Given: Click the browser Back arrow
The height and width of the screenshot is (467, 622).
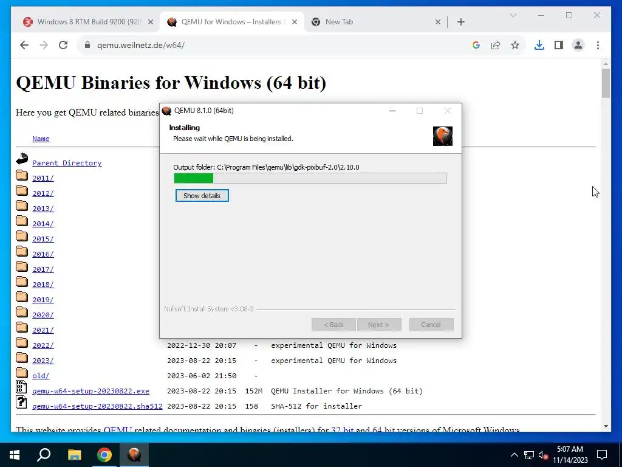Looking at the screenshot, I should click(24, 45).
